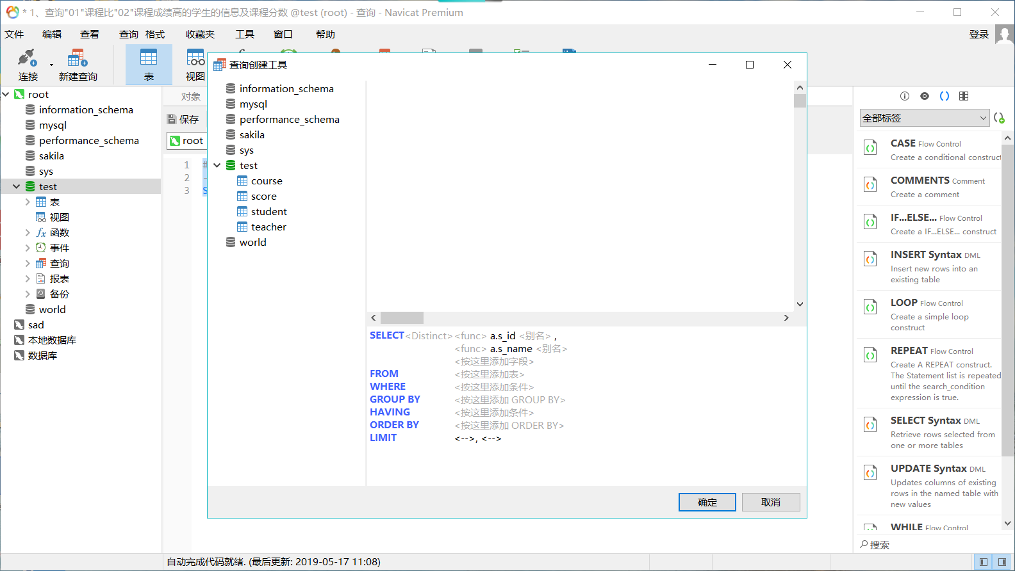1015x571 pixels.
Task: Click the UPDATE Syntax snippet icon
Action: pos(870,473)
